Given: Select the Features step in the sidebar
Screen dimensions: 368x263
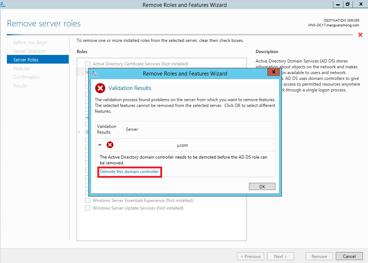Looking at the screenshot, I should (x=22, y=68).
